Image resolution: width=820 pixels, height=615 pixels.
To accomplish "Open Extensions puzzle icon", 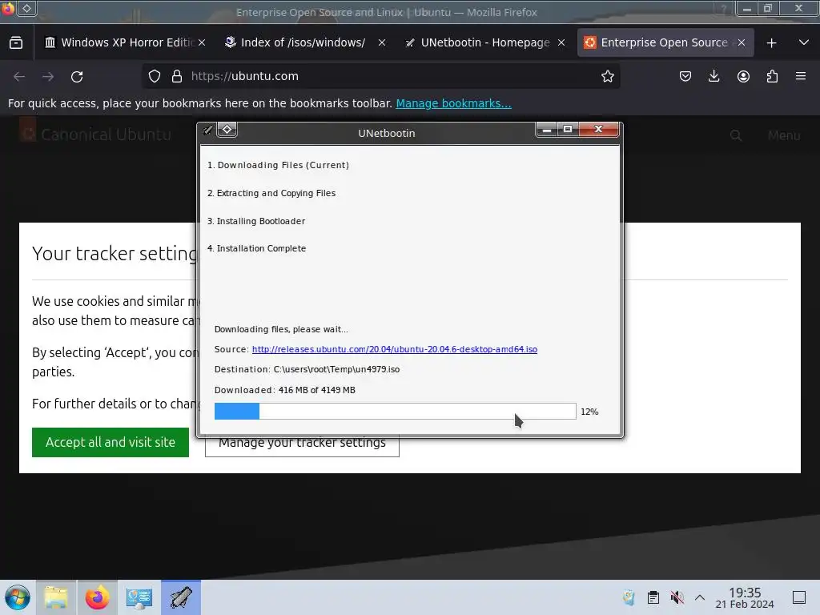I will click(772, 76).
